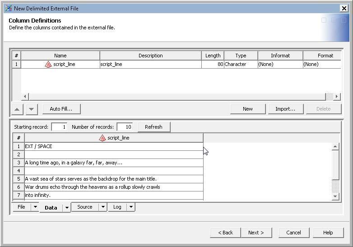Select row number 1 in column definitions
The width and height of the screenshot is (353, 247).
click(16, 65)
